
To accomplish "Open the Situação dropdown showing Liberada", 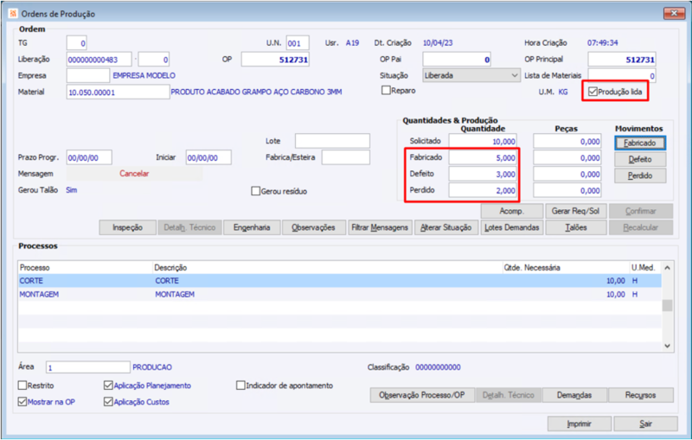I will coord(471,75).
